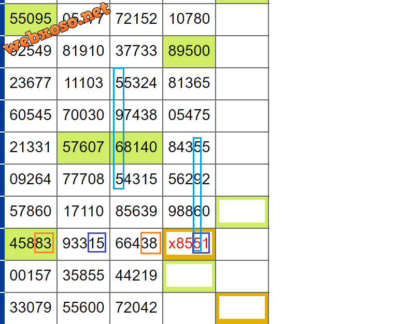Click the cell containing 55324
The width and height of the screenshot is (398, 324).
(136, 84)
